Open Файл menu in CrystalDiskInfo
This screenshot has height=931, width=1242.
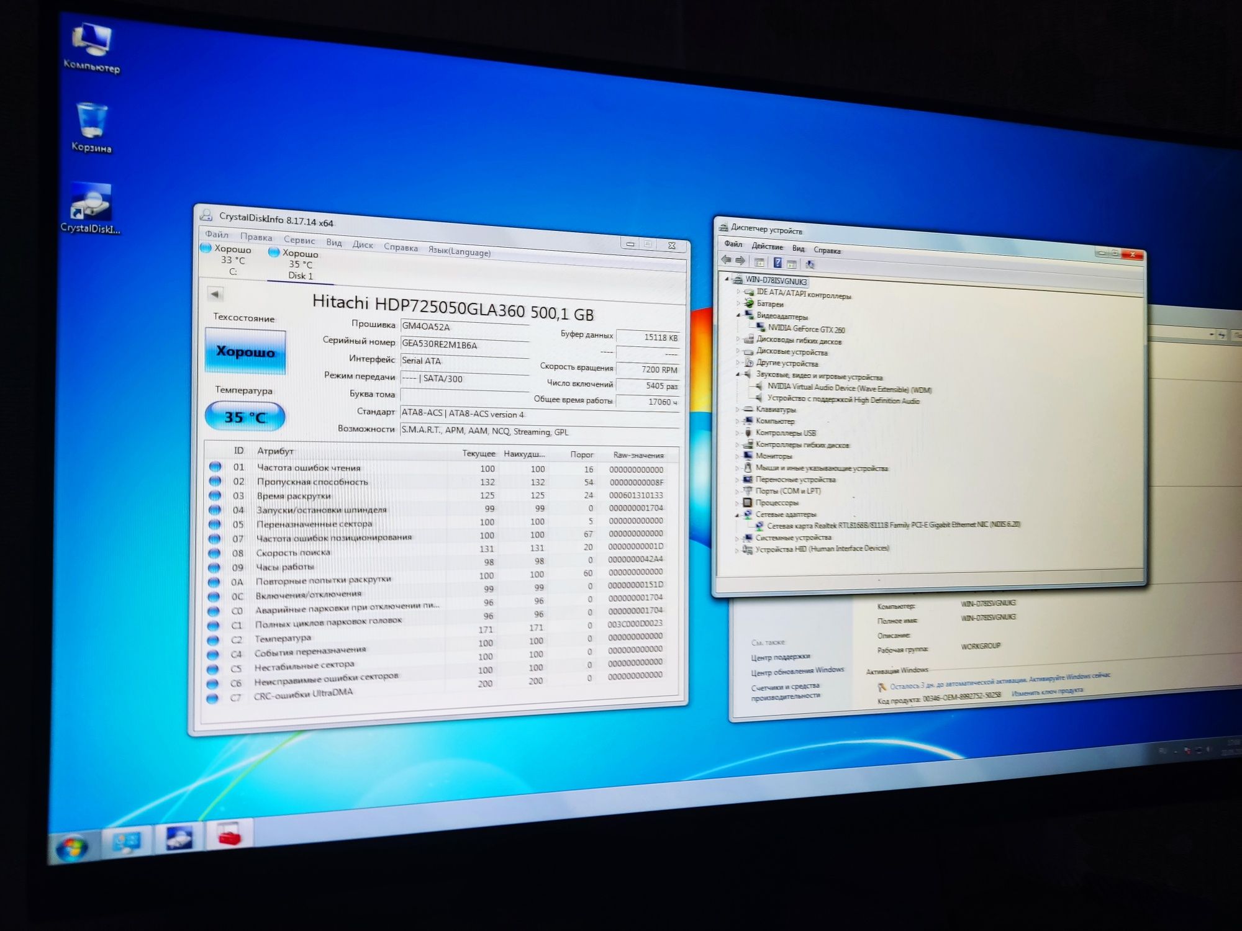point(217,234)
